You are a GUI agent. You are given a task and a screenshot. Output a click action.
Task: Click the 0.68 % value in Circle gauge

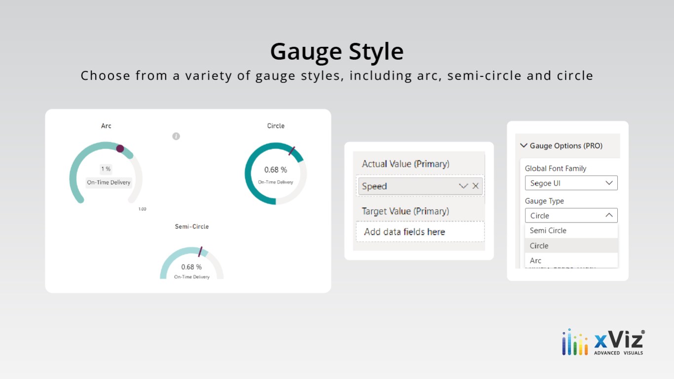tap(275, 170)
